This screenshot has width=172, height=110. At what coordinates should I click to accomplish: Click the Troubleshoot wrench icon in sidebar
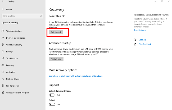coord(3,58)
